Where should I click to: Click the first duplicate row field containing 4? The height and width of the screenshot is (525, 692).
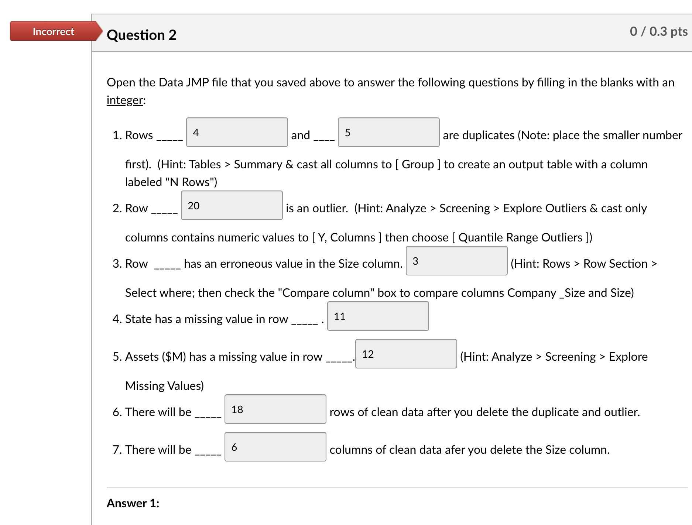237,132
